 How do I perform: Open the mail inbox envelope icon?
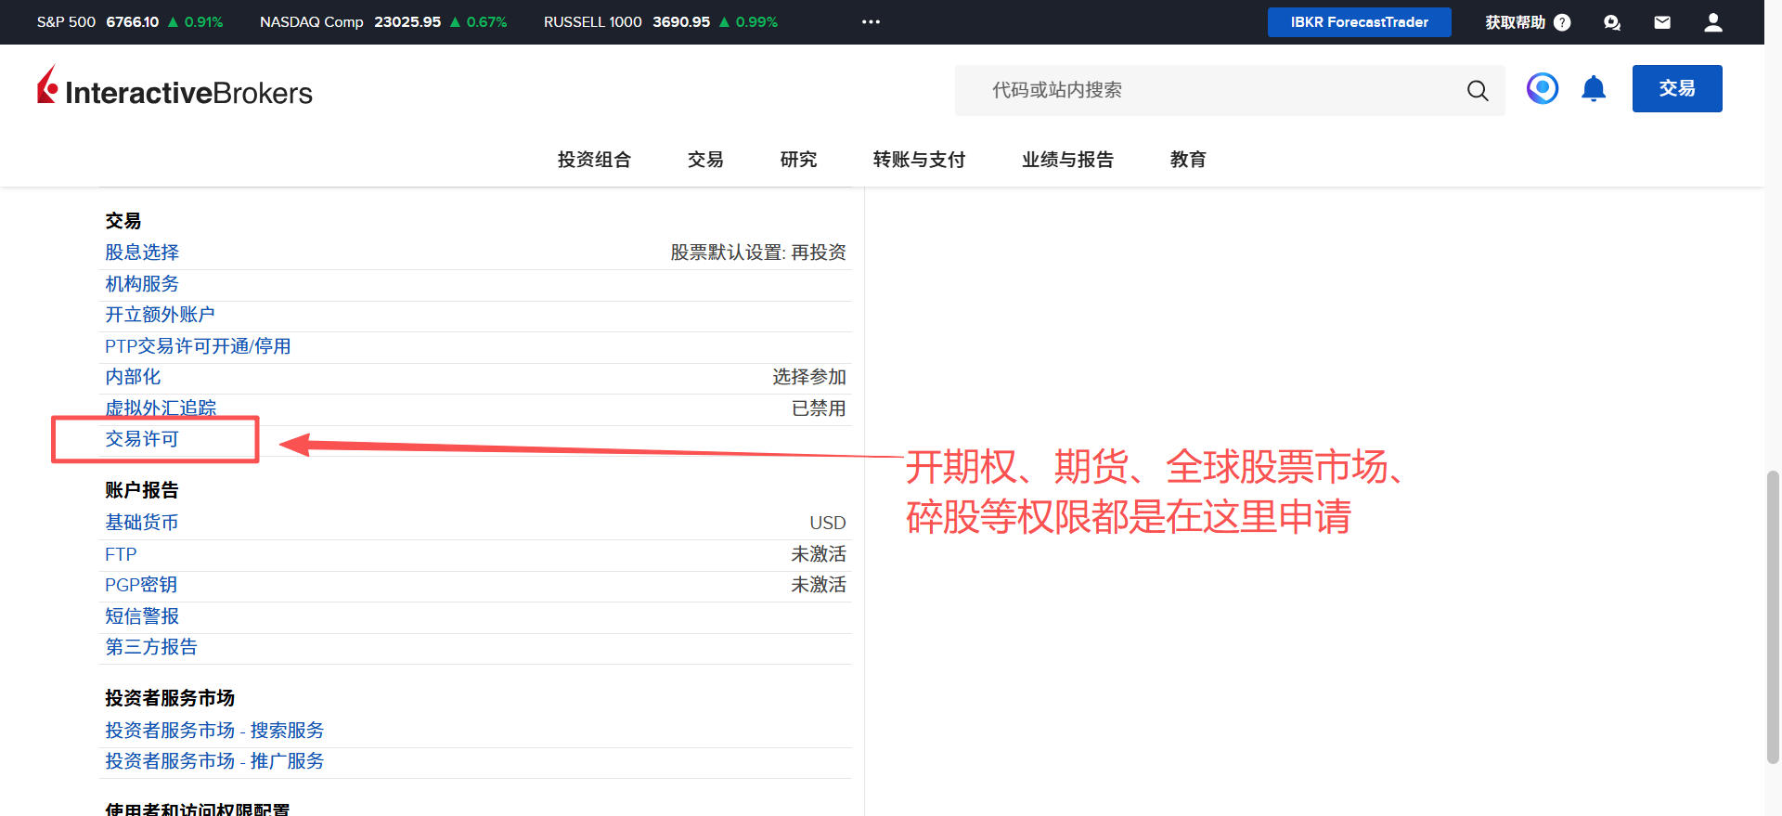pyautogui.click(x=1662, y=22)
